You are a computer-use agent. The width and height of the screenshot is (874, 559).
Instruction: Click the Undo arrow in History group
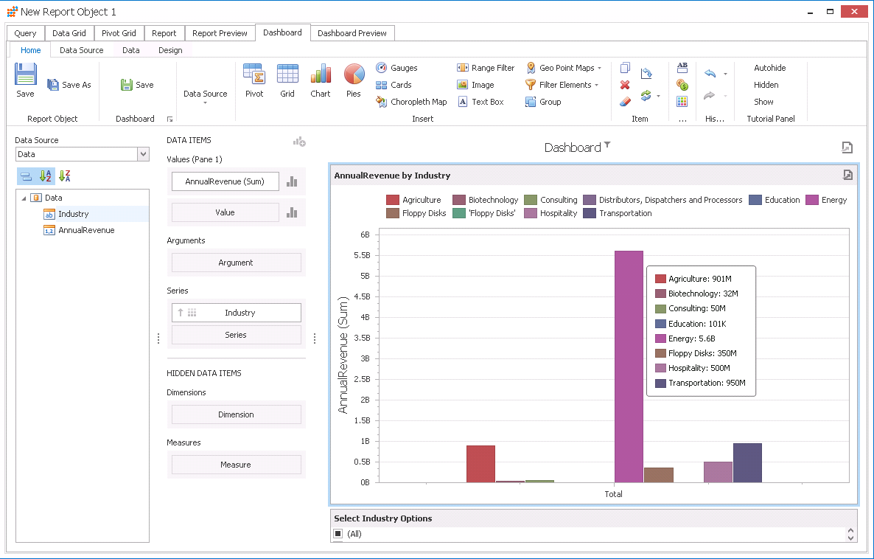(x=710, y=74)
